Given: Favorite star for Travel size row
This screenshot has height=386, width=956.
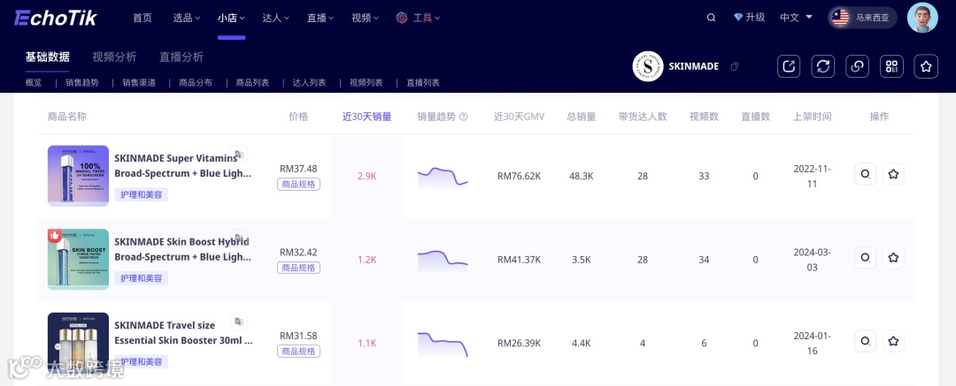Looking at the screenshot, I should [893, 341].
